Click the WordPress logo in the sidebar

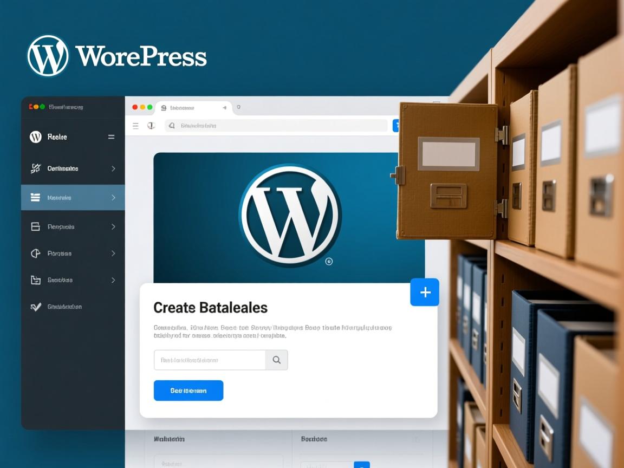[x=35, y=136]
